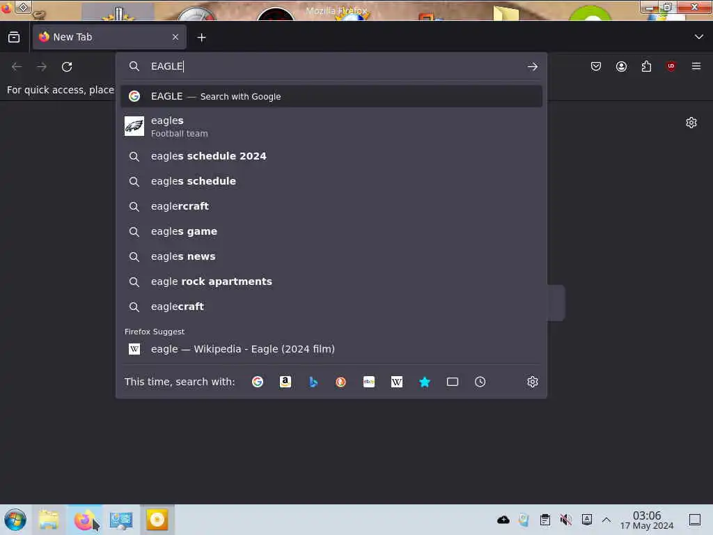This screenshot has height=535, width=713.
Task: Select the New Tab tab
Action: [x=109, y=37]
